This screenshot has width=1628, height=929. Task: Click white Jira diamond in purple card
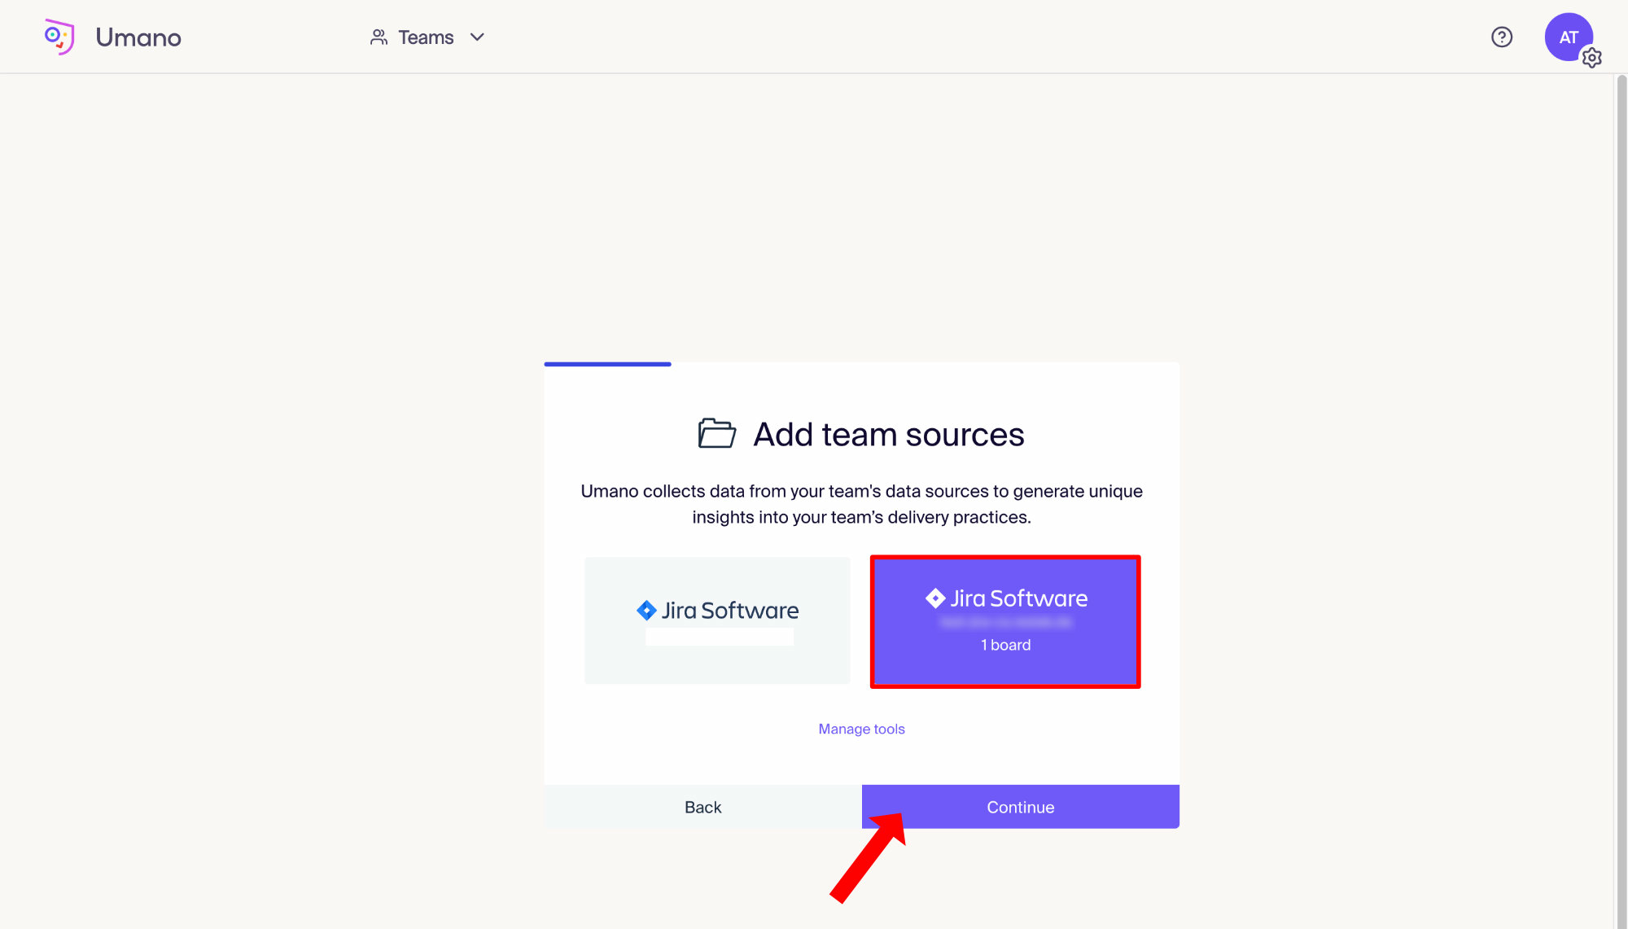(935, 598)
